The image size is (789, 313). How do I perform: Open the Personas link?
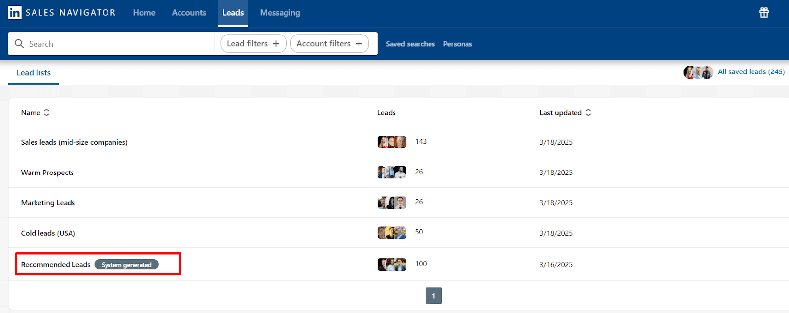click(x=458, y=44)
